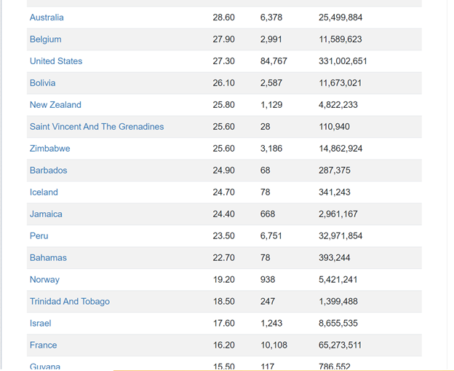
Task: Click Bahamas rate value 22.70
Action: coord(224,258)
